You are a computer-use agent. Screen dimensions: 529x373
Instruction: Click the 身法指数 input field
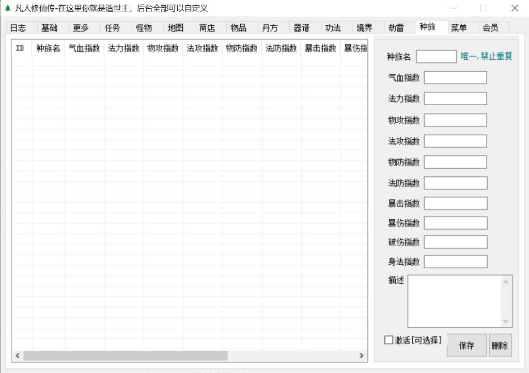[455, 262]
